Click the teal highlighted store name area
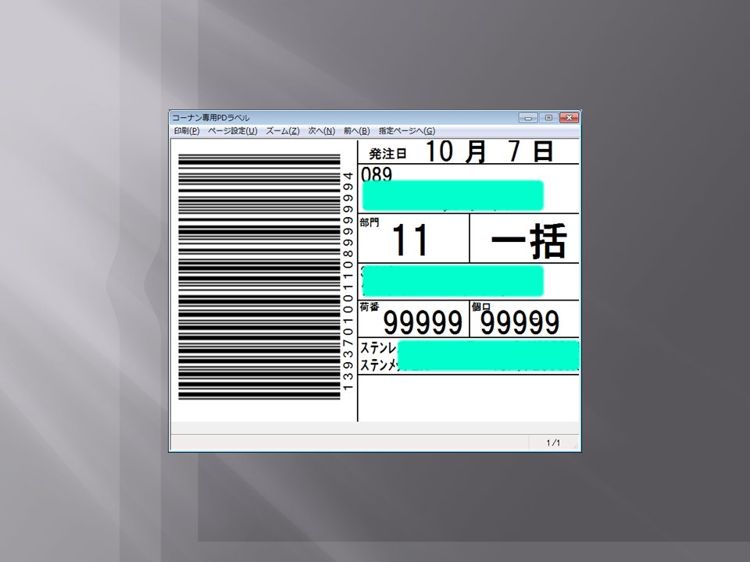 pos(453,194)
